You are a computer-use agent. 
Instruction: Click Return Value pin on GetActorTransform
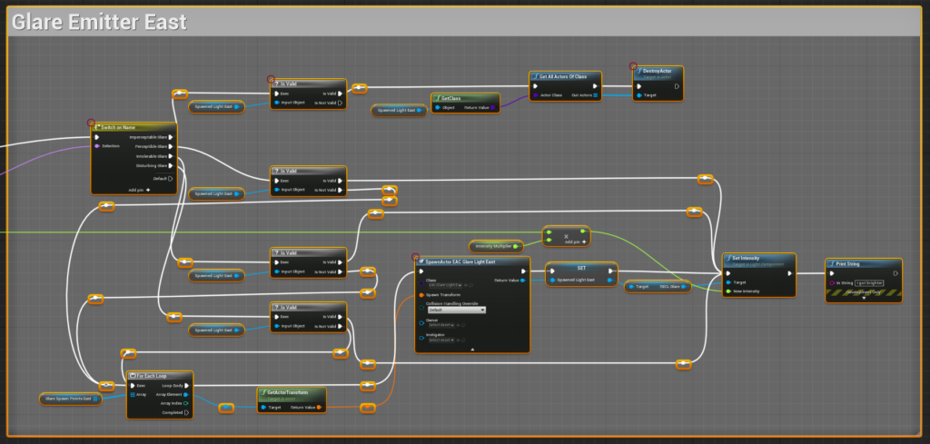321,408
